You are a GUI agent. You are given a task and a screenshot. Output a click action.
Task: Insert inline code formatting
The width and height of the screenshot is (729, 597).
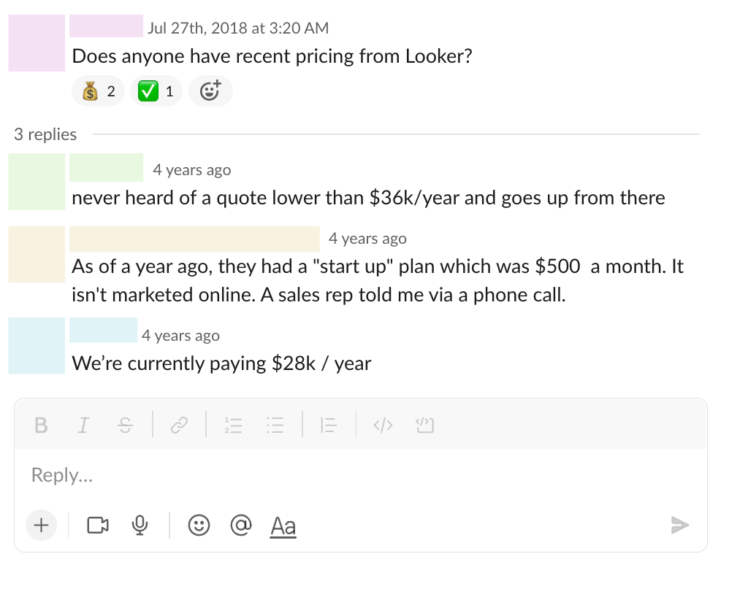pos(383,425)
